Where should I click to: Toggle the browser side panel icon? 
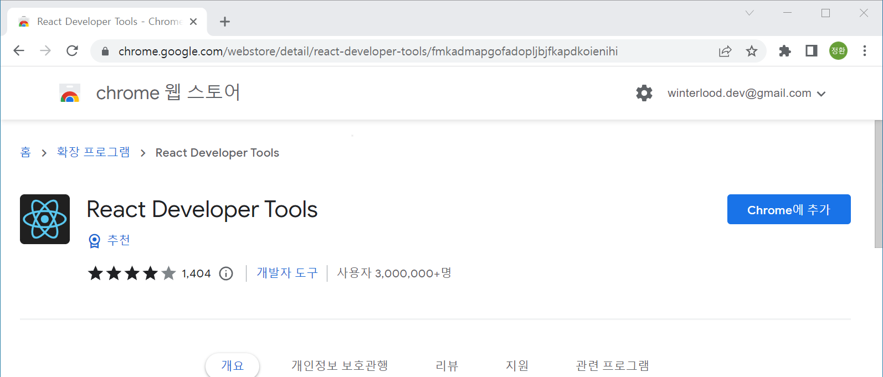(x=812, y=51)
